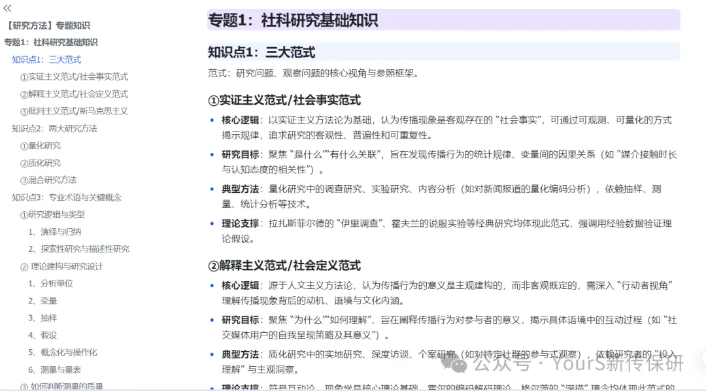Jump to ②质化研究 outline item
This screenshot has width=706, height=391.
41,163
